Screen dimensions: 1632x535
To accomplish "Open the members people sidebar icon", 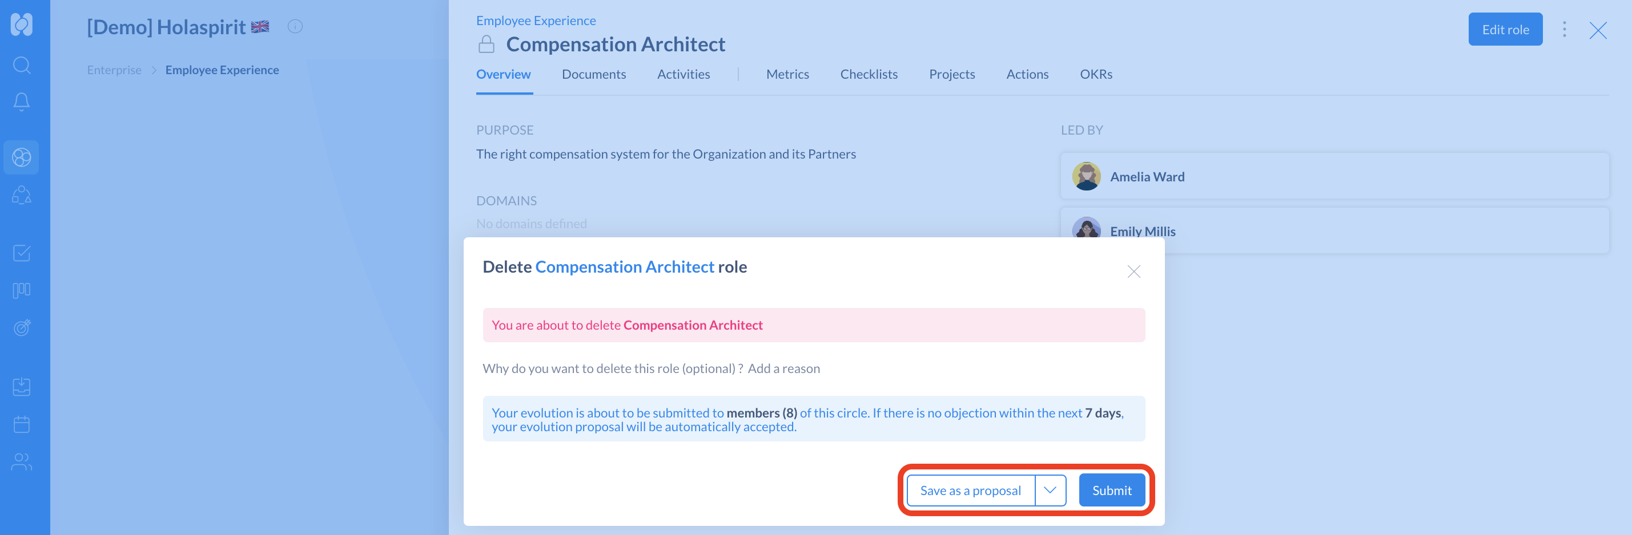I will (x=22, y=461).
